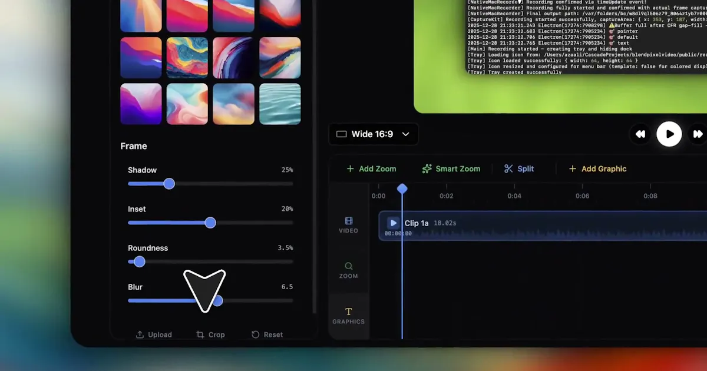Click the 0:04 timeline ruler mark
The image size is (707, 371).
(514, 196)
